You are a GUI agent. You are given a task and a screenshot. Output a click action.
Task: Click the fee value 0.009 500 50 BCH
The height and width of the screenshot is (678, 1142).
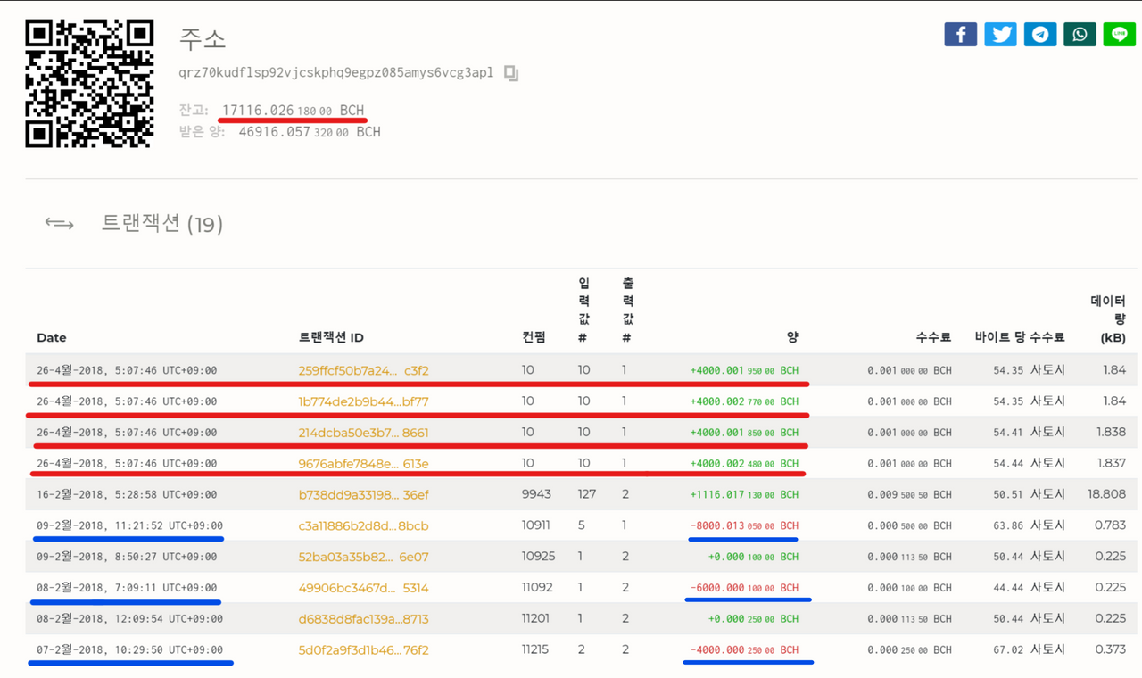[909, 494]
